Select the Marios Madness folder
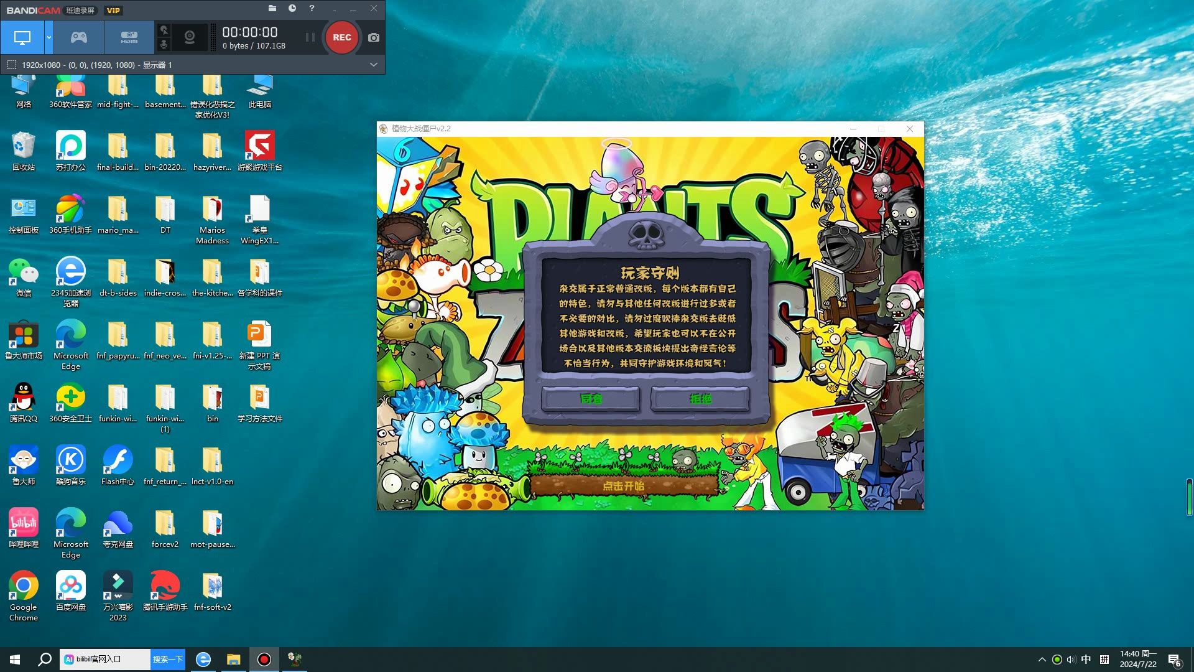Viewport: 1194px width, 672px height. (x=213, y=220)
